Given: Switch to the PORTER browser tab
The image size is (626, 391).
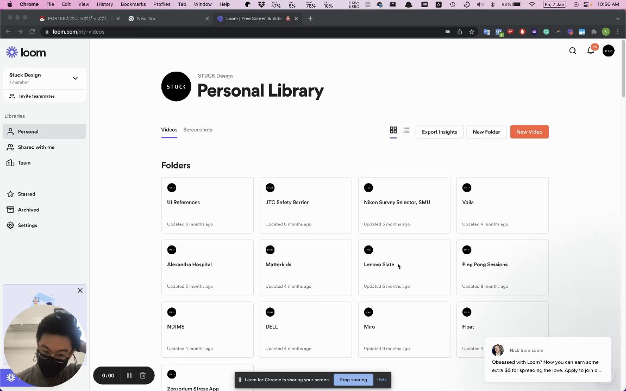Looking at the screenshot, I should (79, 18).
